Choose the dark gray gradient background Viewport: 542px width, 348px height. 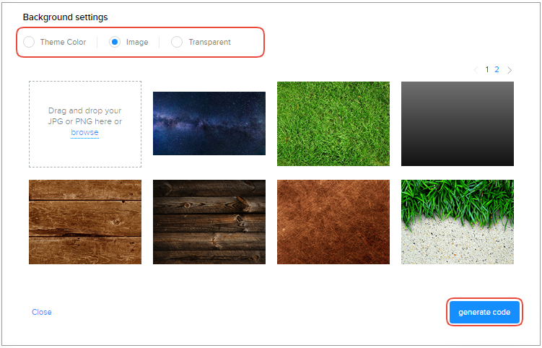[x=458, y=123]
